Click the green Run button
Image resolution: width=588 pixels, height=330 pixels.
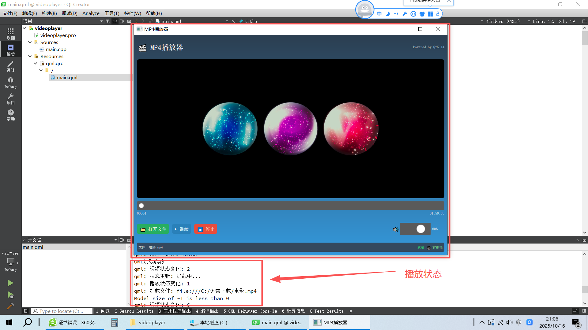10,283
